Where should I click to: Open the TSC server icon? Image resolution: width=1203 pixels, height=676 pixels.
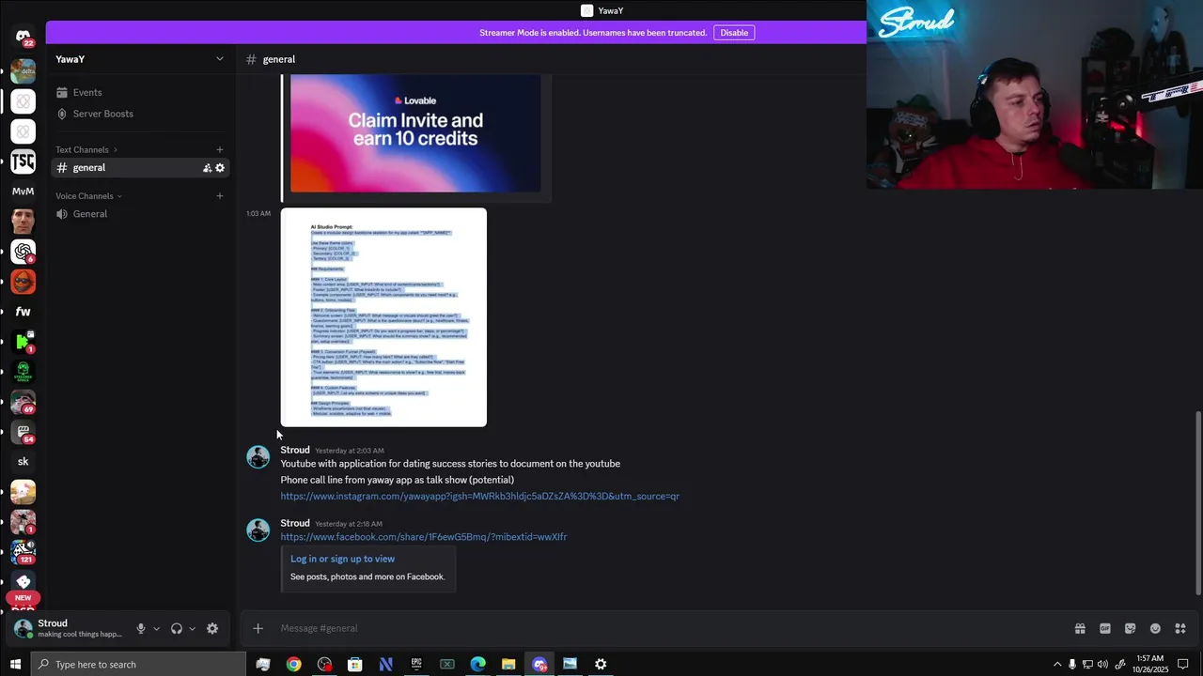point(23,161)
